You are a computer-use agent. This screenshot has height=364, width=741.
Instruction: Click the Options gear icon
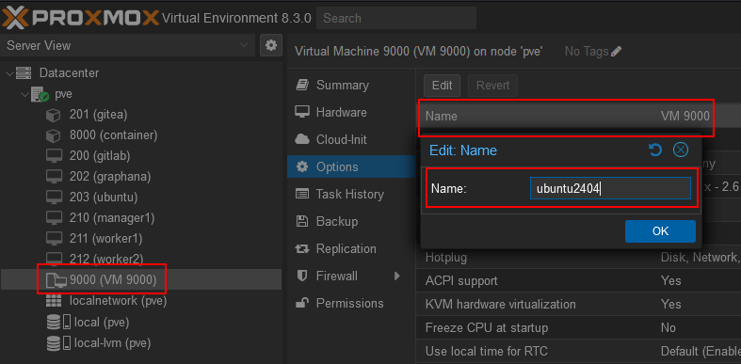tap(302, 166)
